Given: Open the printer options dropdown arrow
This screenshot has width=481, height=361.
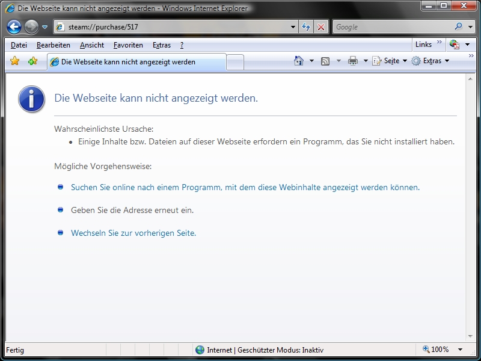Looking at the screenshot, I should point(366,61).
